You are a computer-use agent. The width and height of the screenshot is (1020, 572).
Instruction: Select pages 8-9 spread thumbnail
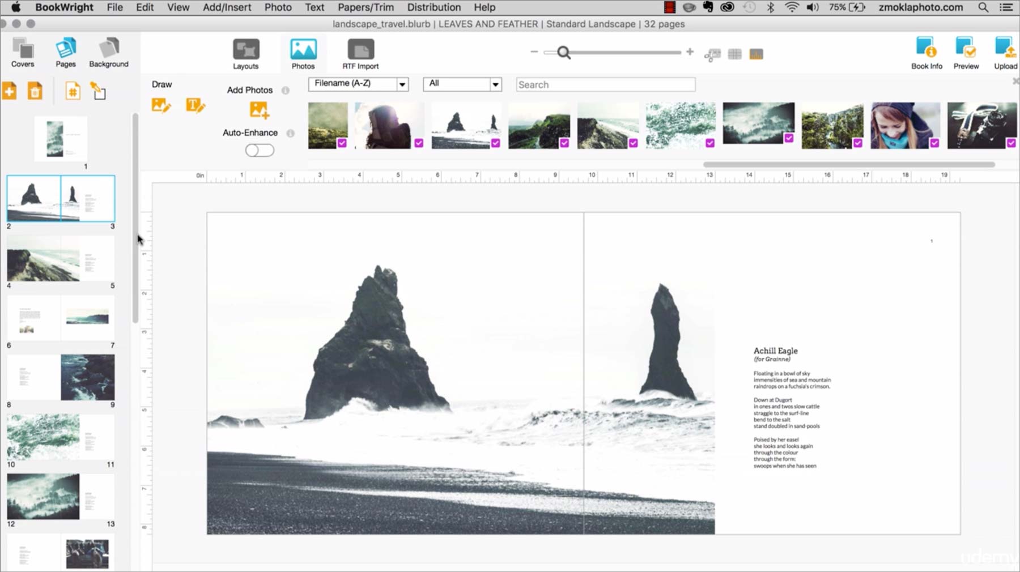[x=61, y=377]
